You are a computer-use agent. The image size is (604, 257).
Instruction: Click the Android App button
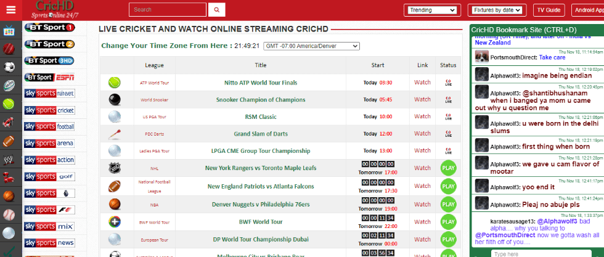[587, 10]
